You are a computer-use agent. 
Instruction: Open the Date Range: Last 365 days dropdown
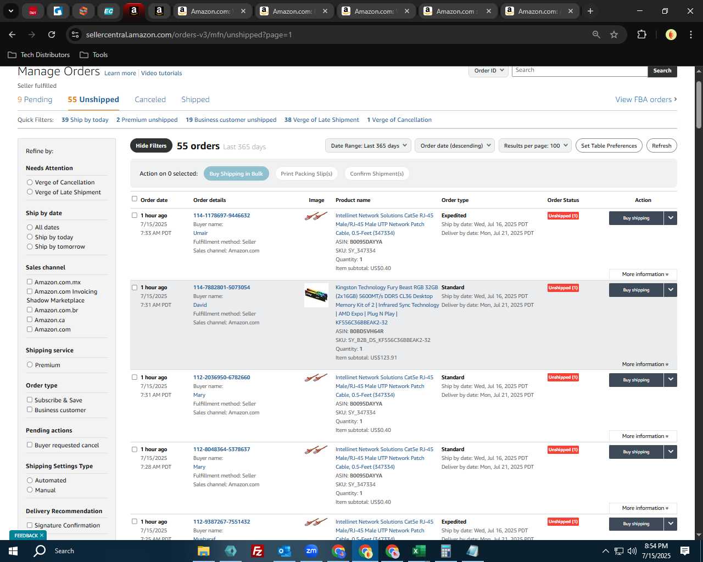tap(368, 145)
